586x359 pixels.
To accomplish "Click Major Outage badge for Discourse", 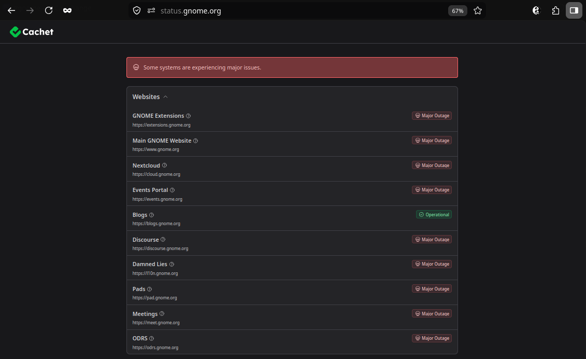I will point(432,240).
